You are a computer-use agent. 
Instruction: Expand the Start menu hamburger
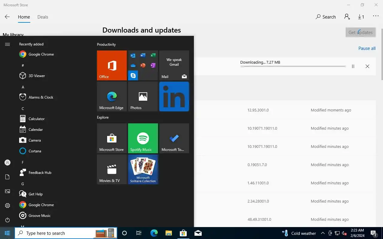coord(7,44)
